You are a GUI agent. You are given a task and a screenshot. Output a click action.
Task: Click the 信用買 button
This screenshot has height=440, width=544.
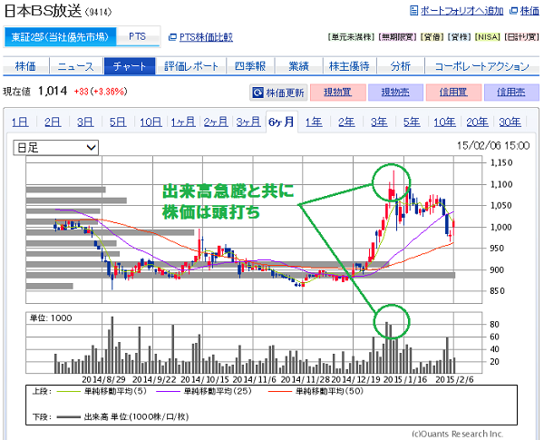[453, 93]
